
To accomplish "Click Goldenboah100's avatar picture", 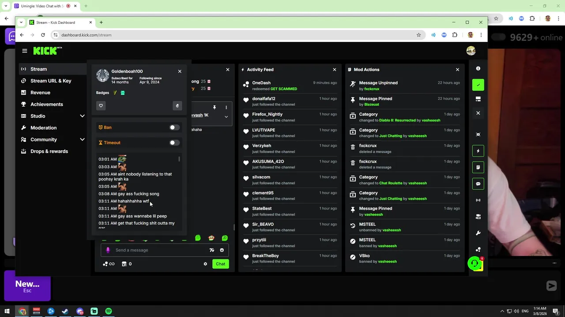I will point(102,76).
